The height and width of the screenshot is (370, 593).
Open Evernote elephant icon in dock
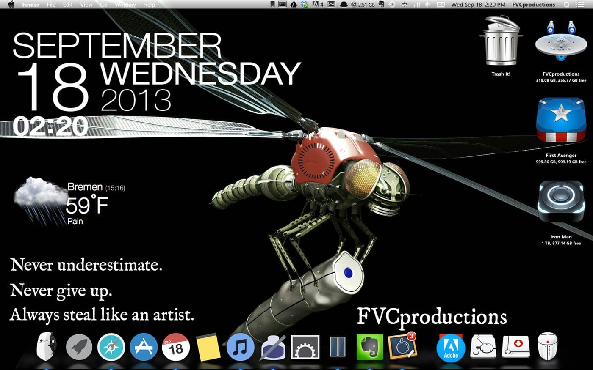click(x=369, y=347)
